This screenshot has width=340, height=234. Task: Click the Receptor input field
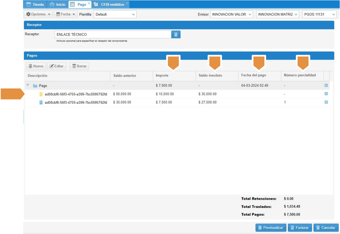tap(112, 34)
